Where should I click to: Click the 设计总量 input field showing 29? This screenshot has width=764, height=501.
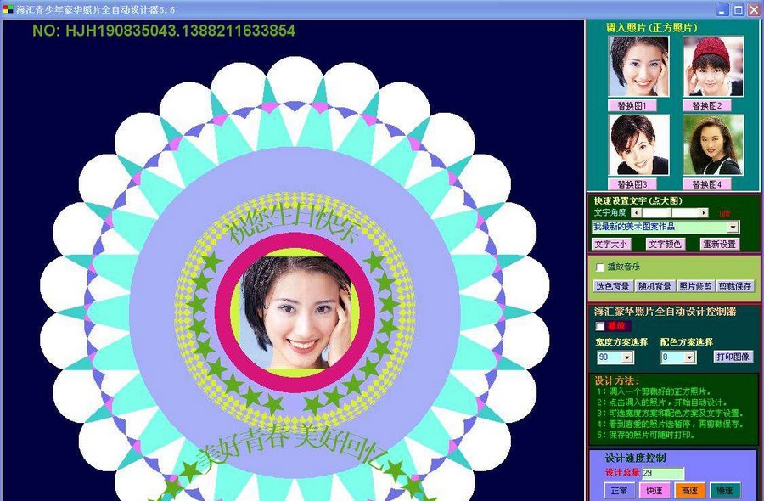pos(663,473)
